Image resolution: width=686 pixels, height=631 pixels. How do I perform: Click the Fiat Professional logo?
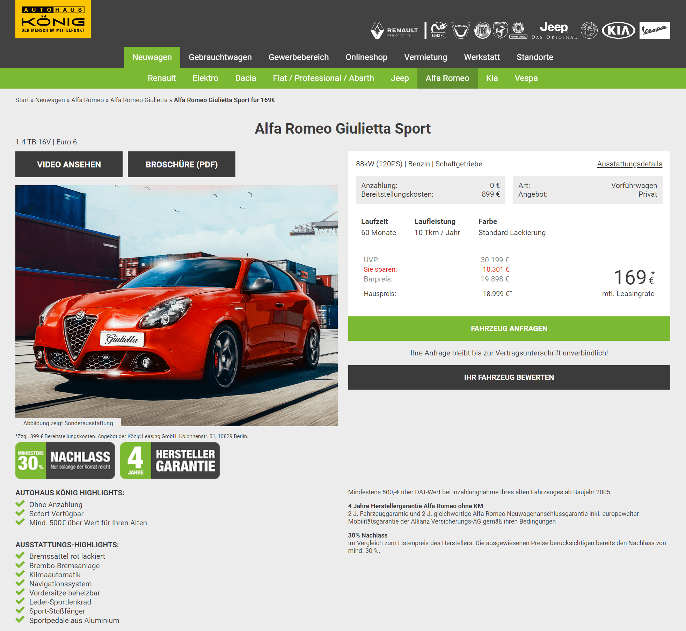[x=518, y=30]
